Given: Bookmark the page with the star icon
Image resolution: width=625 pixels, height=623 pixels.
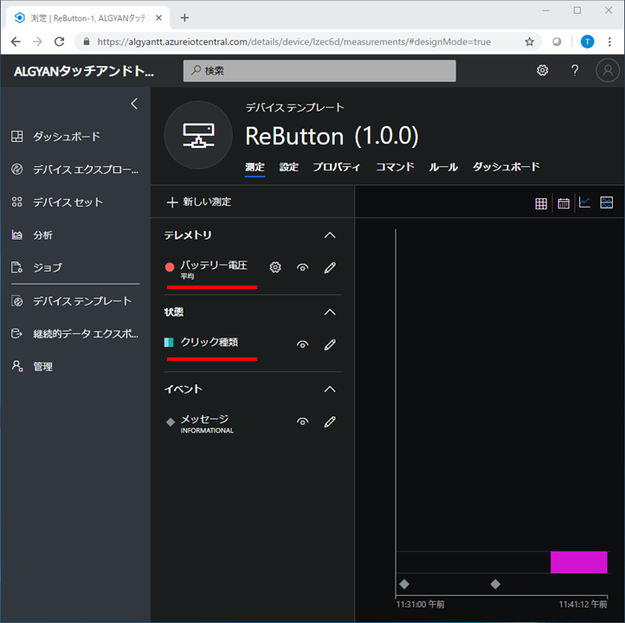Looking at the screenshot, I should [529, 42].
